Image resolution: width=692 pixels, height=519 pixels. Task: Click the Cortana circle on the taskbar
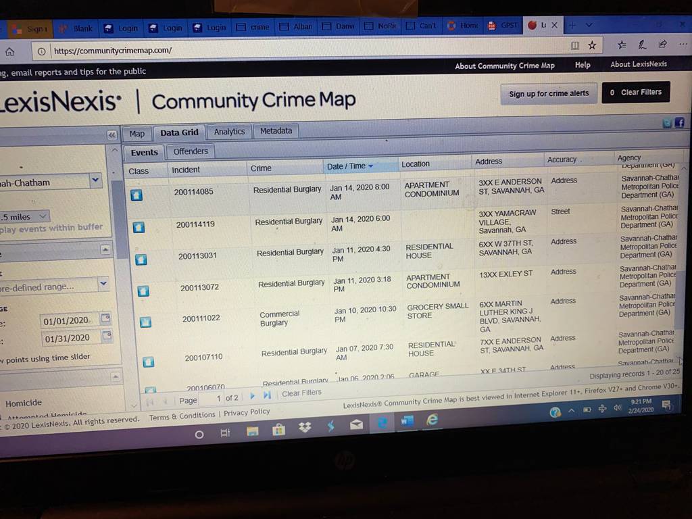(199, 435)
